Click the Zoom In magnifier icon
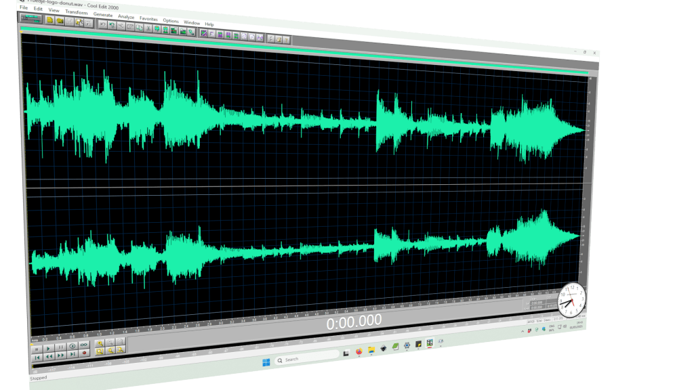 coord(99,344)
